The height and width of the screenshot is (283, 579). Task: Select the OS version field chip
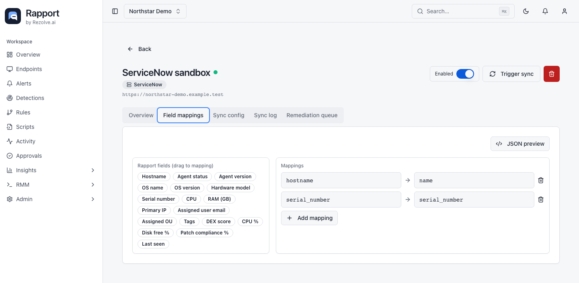click(187, 188)
